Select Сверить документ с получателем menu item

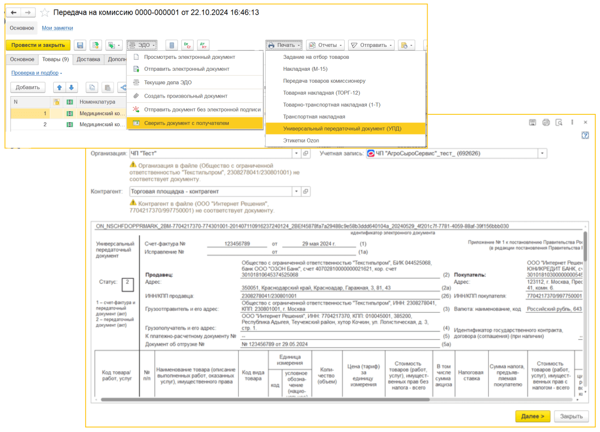186,123
